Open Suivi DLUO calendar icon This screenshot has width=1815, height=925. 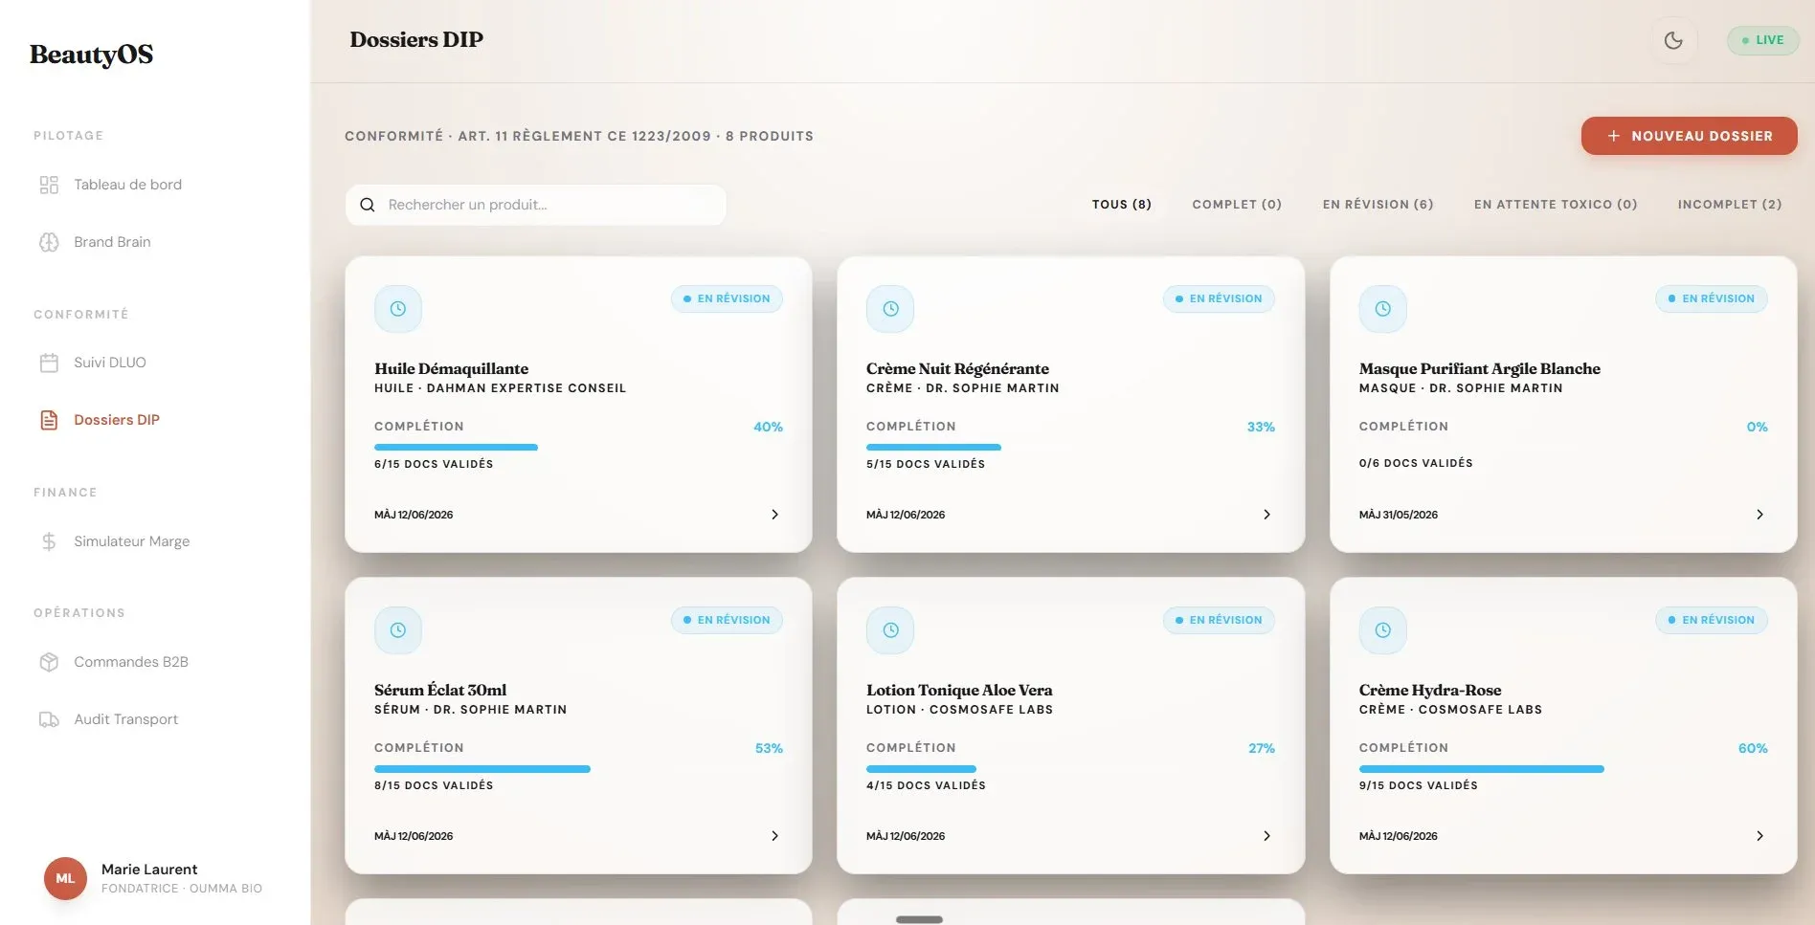[49, 363]
